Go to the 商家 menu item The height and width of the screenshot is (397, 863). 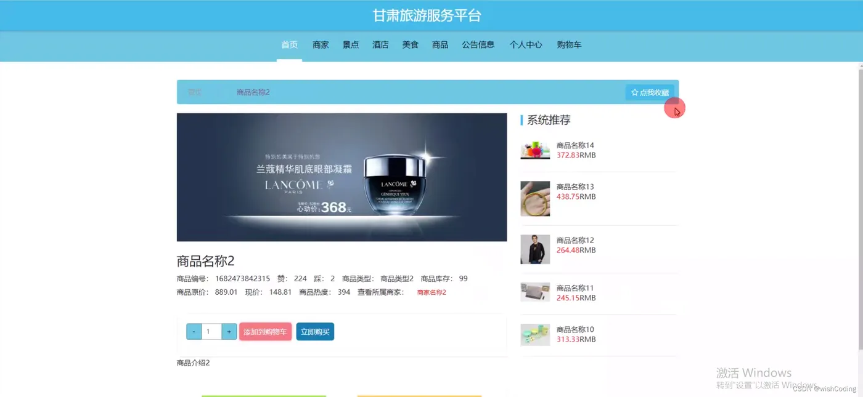pos(321,45)
